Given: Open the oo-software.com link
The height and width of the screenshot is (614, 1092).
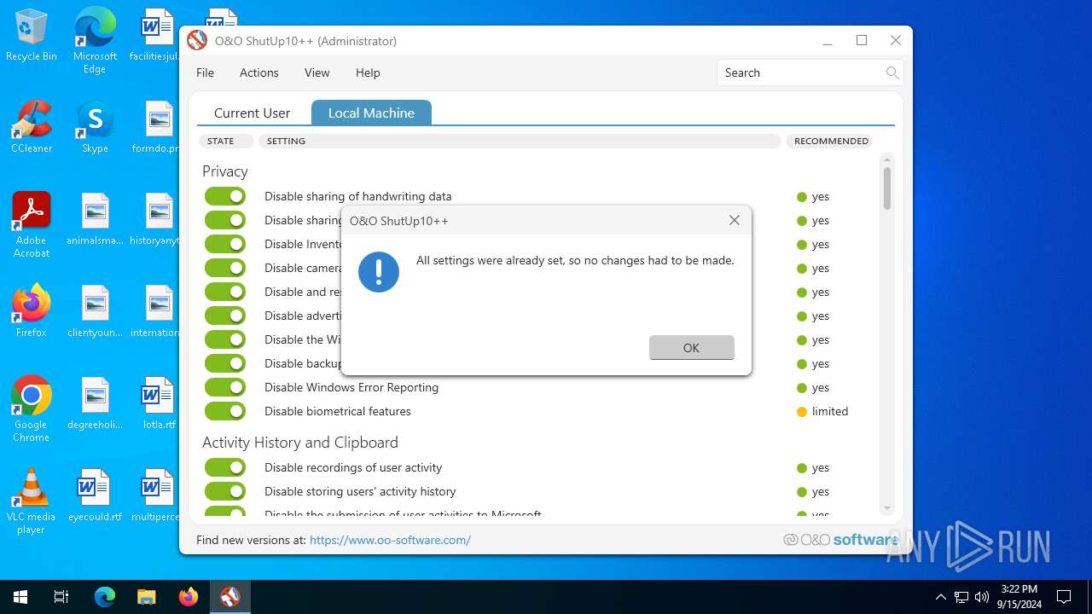Looking at the screenshot, I should (390, 540).
